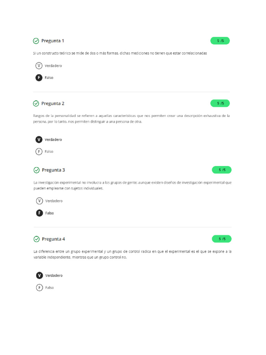Click the green checkmark icon beside Pregunta 4
This screenshot has height=355, width=266.
(36, 239)
